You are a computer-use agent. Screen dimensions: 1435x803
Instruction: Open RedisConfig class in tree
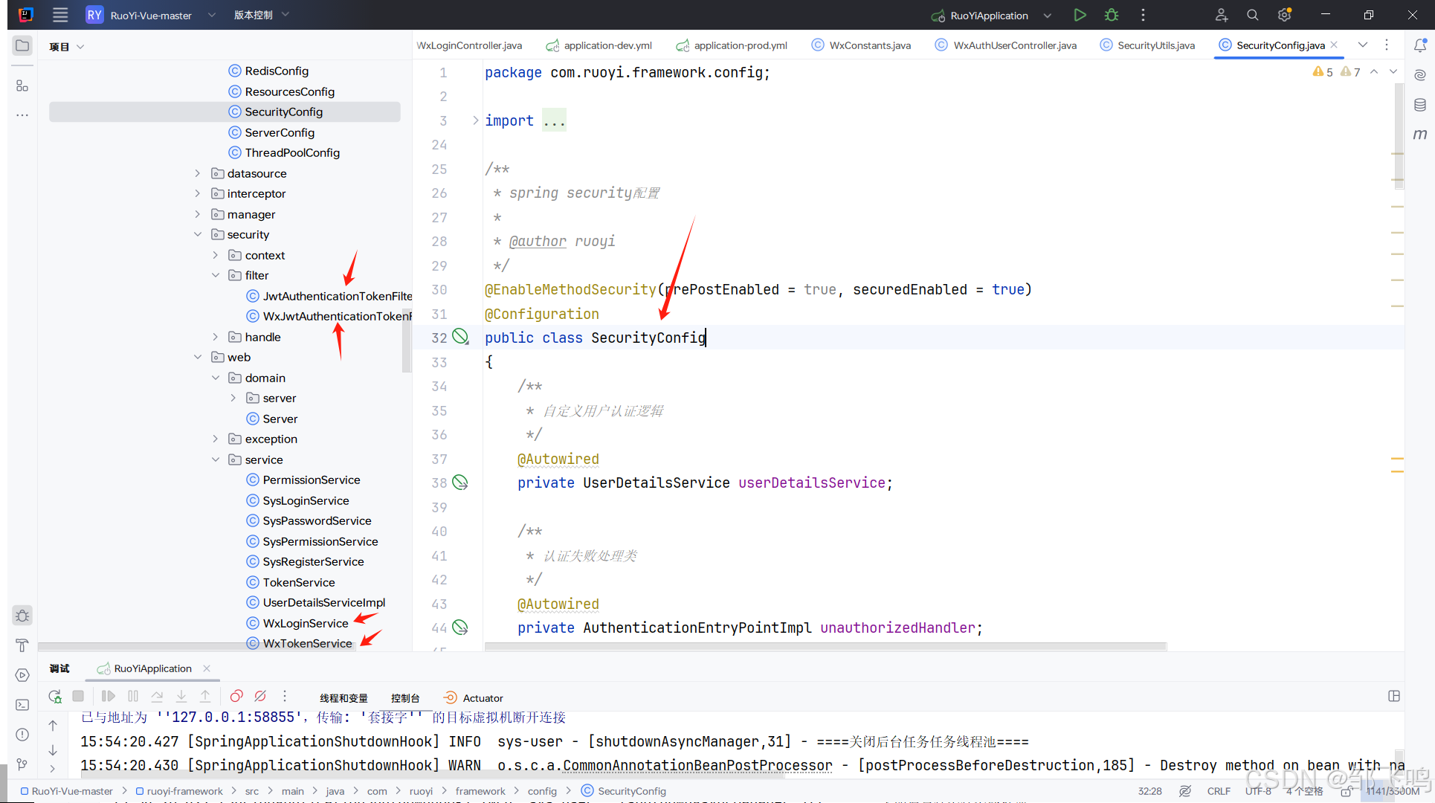(x=277, y=71)
